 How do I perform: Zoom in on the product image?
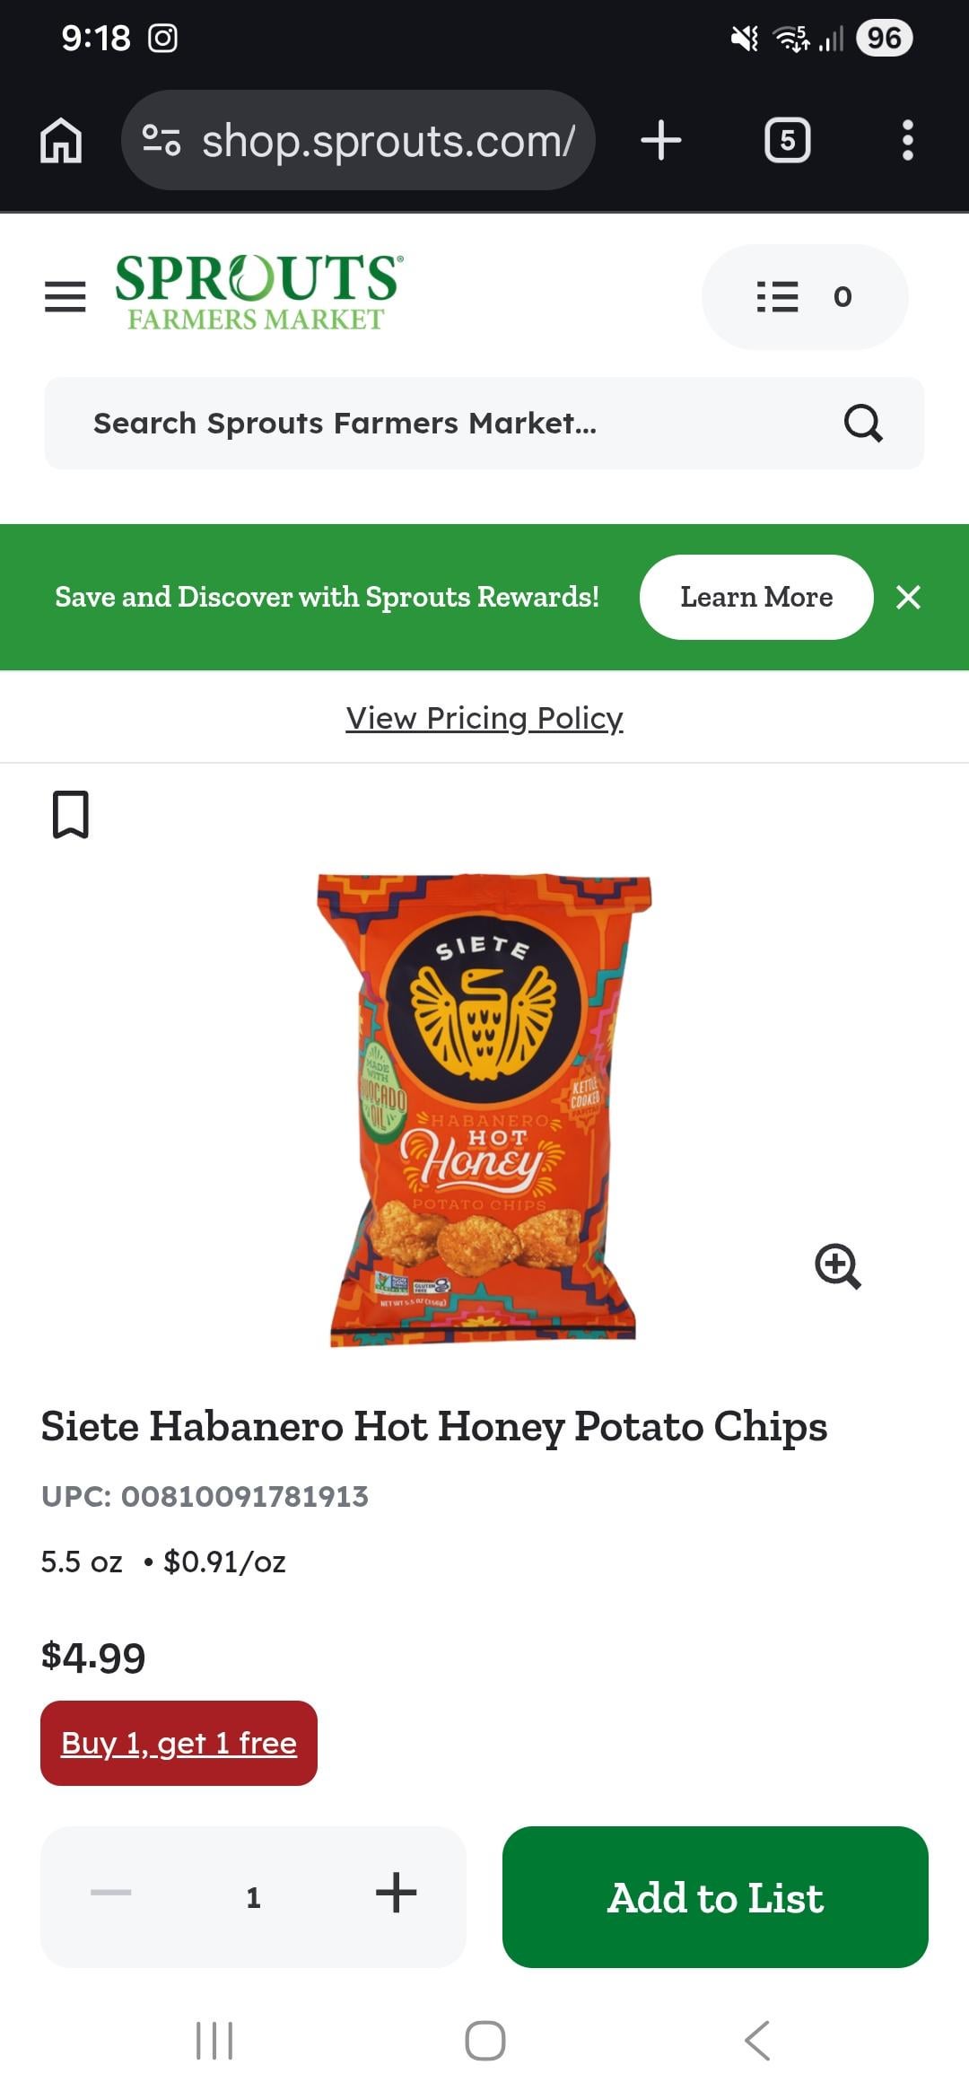click(838, 1266)
